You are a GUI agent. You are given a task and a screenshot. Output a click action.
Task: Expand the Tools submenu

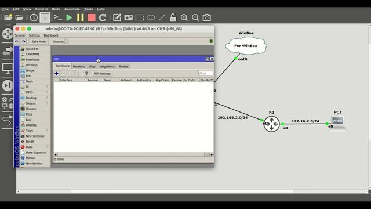click(30, 131)
